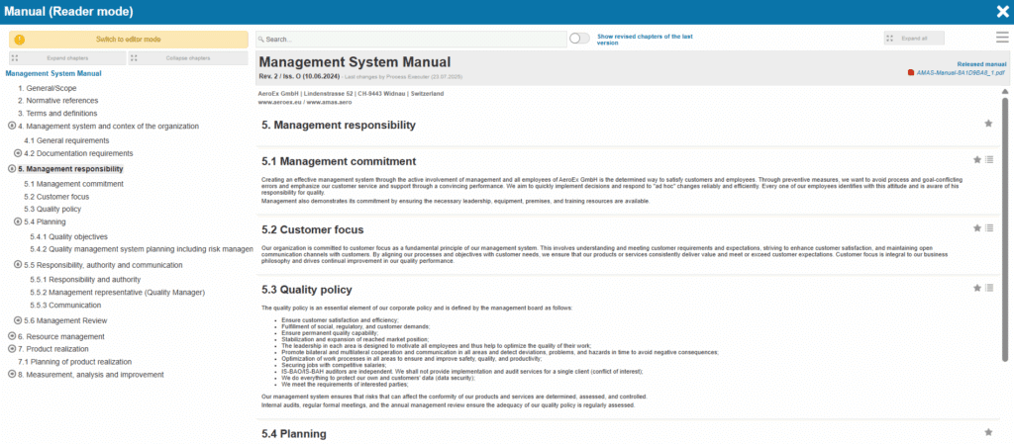
Task: Click list icon beside 5.3 Quality policy
Action: (x=989, y=288)
